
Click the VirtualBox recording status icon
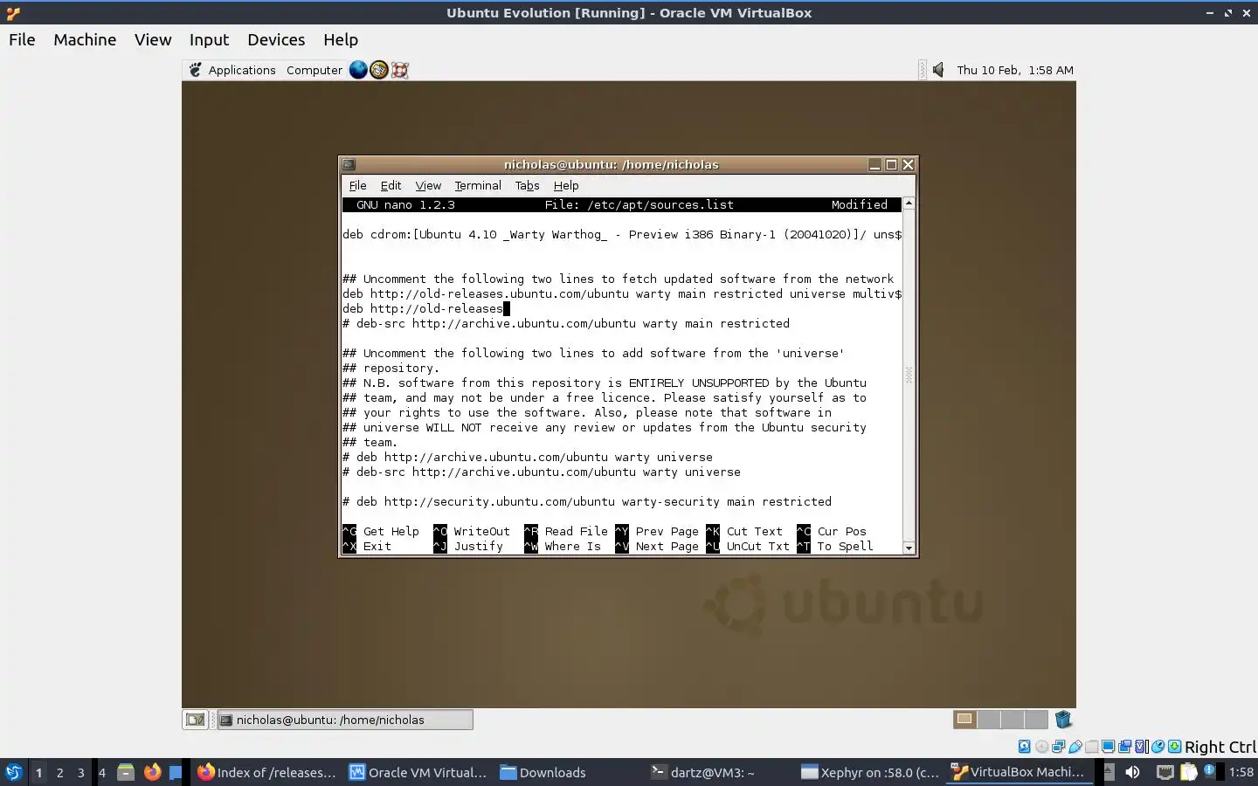pos(1124,747)
